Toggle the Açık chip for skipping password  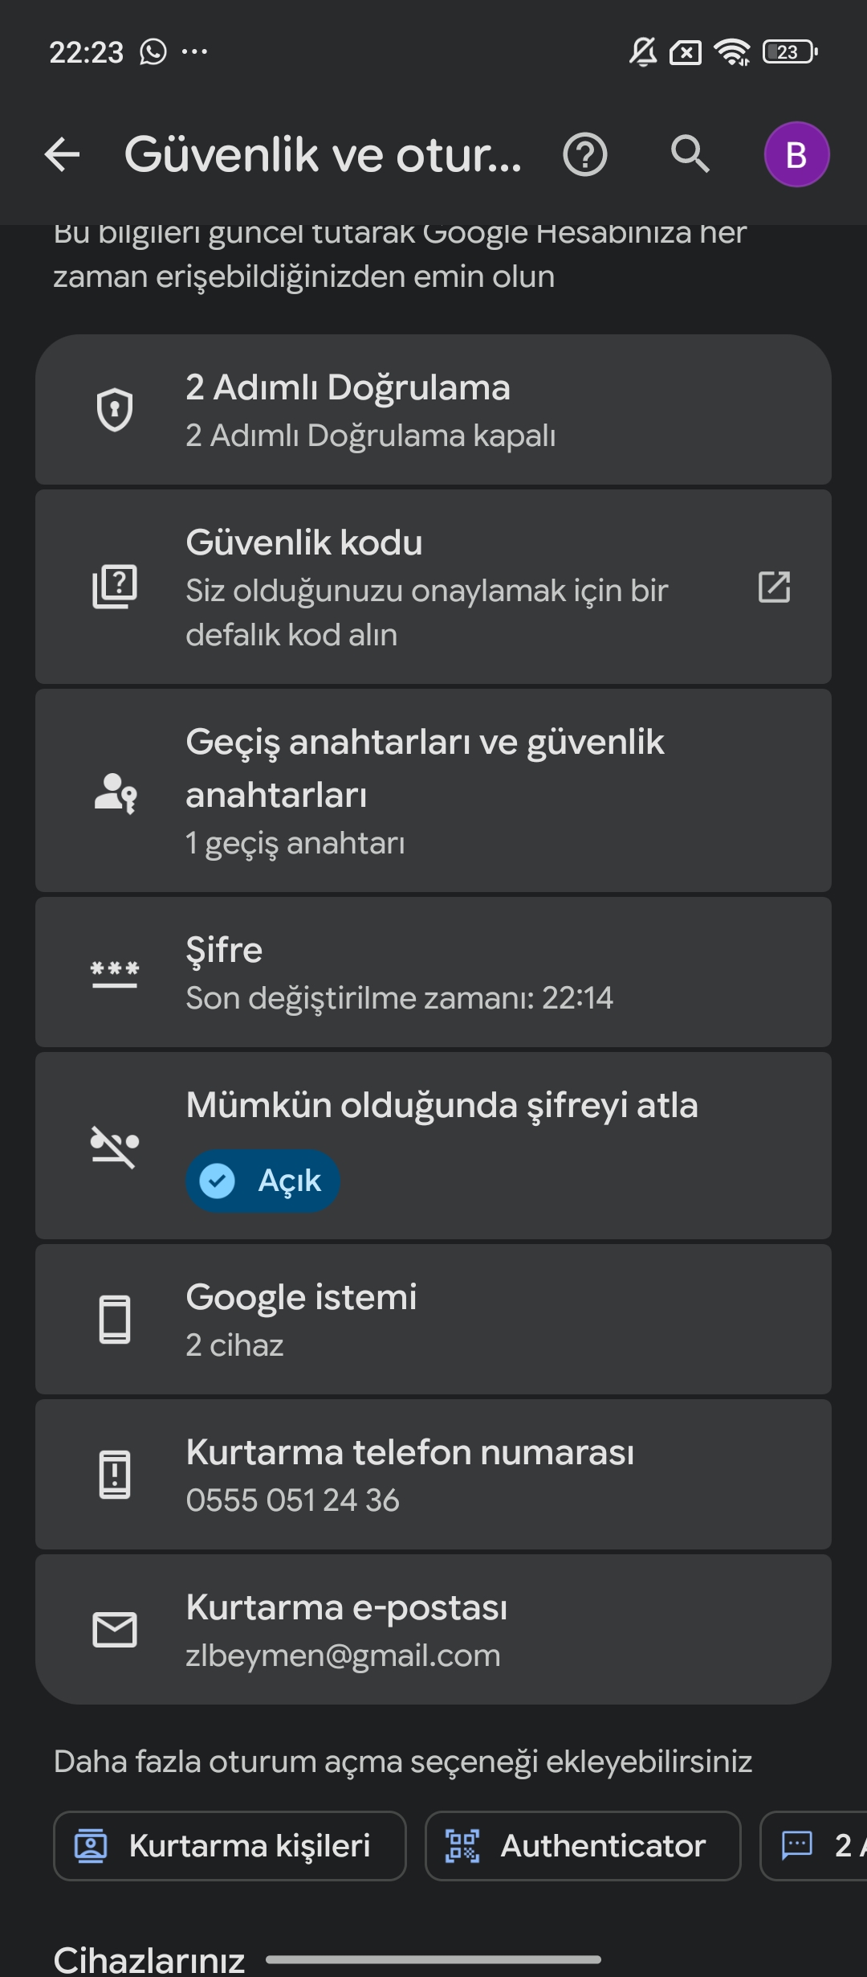pyautogui.click(x=263, y=1181)
